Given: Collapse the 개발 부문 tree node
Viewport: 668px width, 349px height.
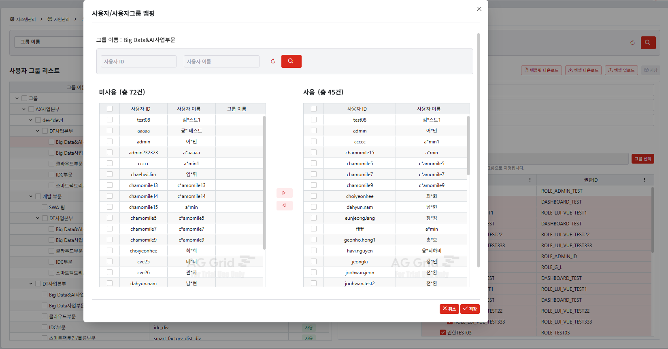Looking at the screenshot, I should 31,196.
